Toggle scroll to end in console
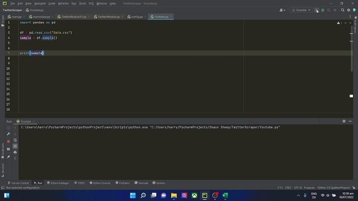Screen dimensions: 358x201 pyautogui.click(x=15, y=146)
